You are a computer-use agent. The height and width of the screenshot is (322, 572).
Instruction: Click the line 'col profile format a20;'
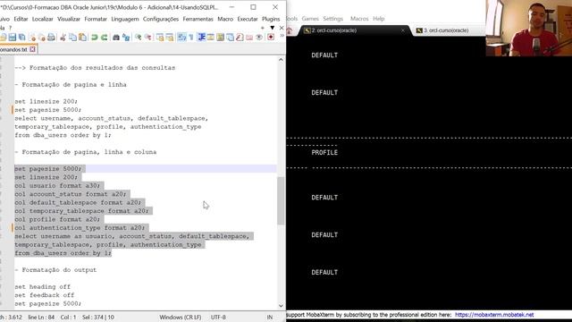(57, 219)
